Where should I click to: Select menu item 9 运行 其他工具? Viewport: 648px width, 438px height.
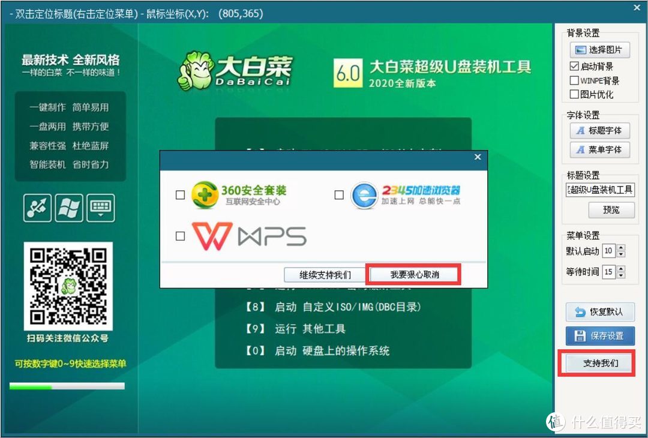[x=295, y=329]
